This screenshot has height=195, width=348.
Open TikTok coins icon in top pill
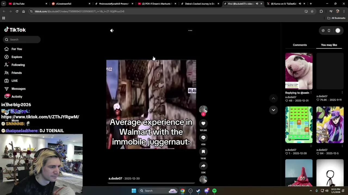[323, 31]
